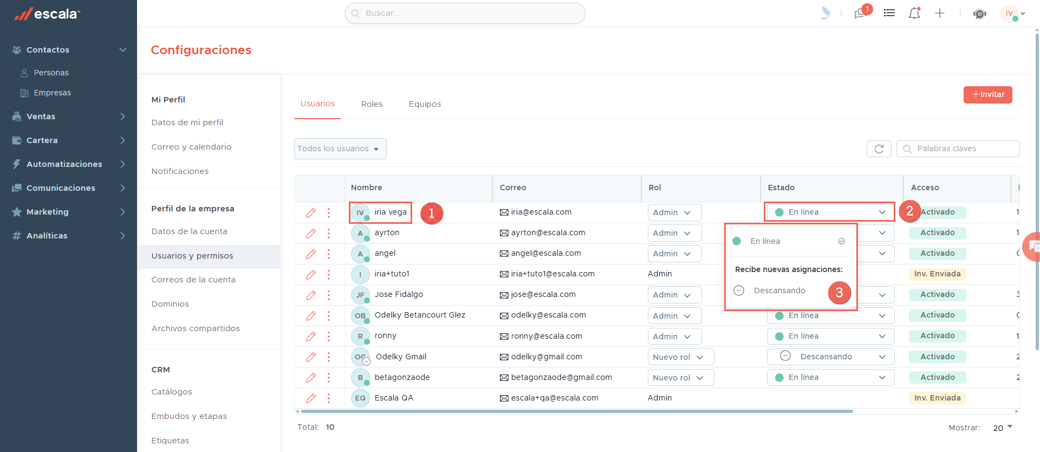Open more options for angel
The height and width of the screenshot is (452, 1040).
[x=329, y=254]
